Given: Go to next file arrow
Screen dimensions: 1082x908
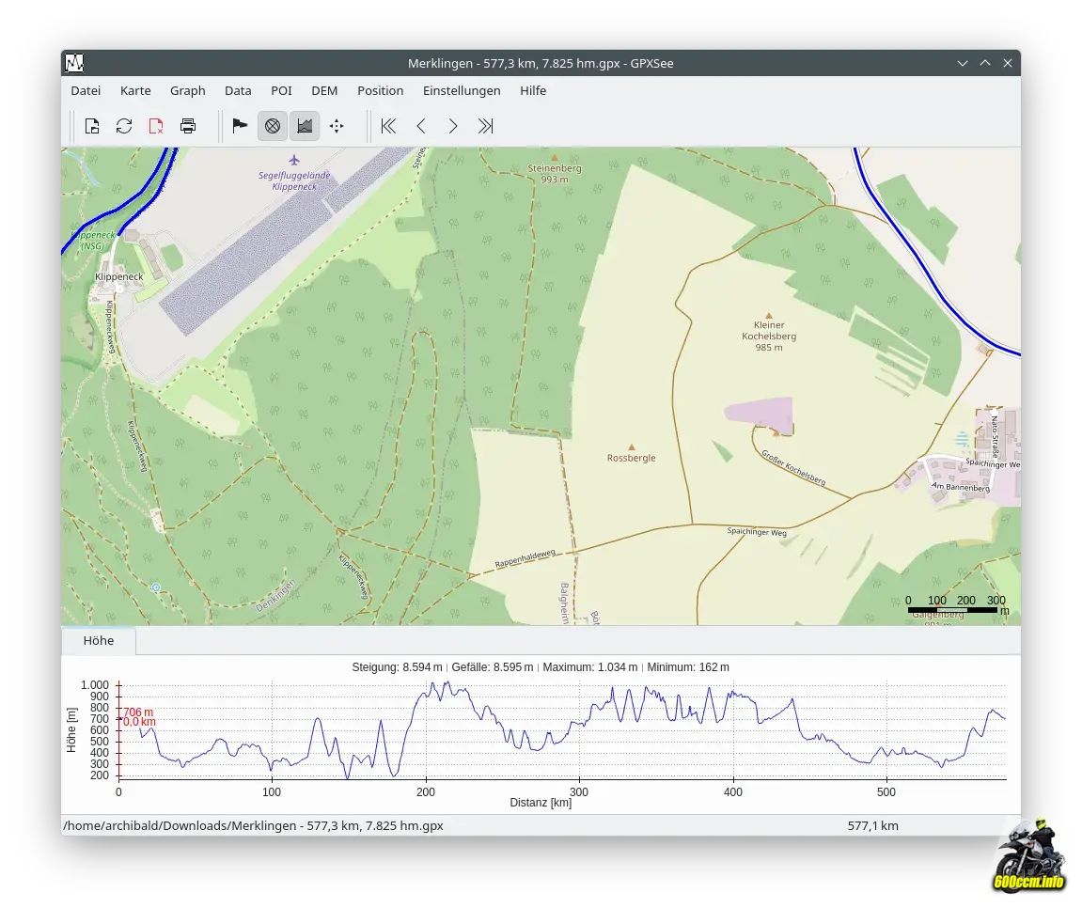Looking at the screenshot, I should (x=453, y=126).
